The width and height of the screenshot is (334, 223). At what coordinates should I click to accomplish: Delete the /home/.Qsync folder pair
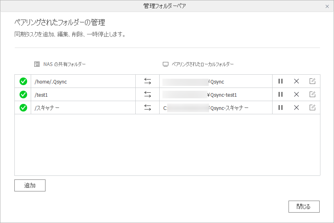pos(296,81)
